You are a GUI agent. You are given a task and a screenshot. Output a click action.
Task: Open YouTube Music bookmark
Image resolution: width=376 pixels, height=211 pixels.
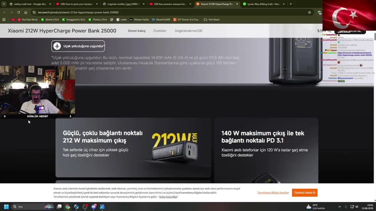pyautogui.click(x=28, y=20)
